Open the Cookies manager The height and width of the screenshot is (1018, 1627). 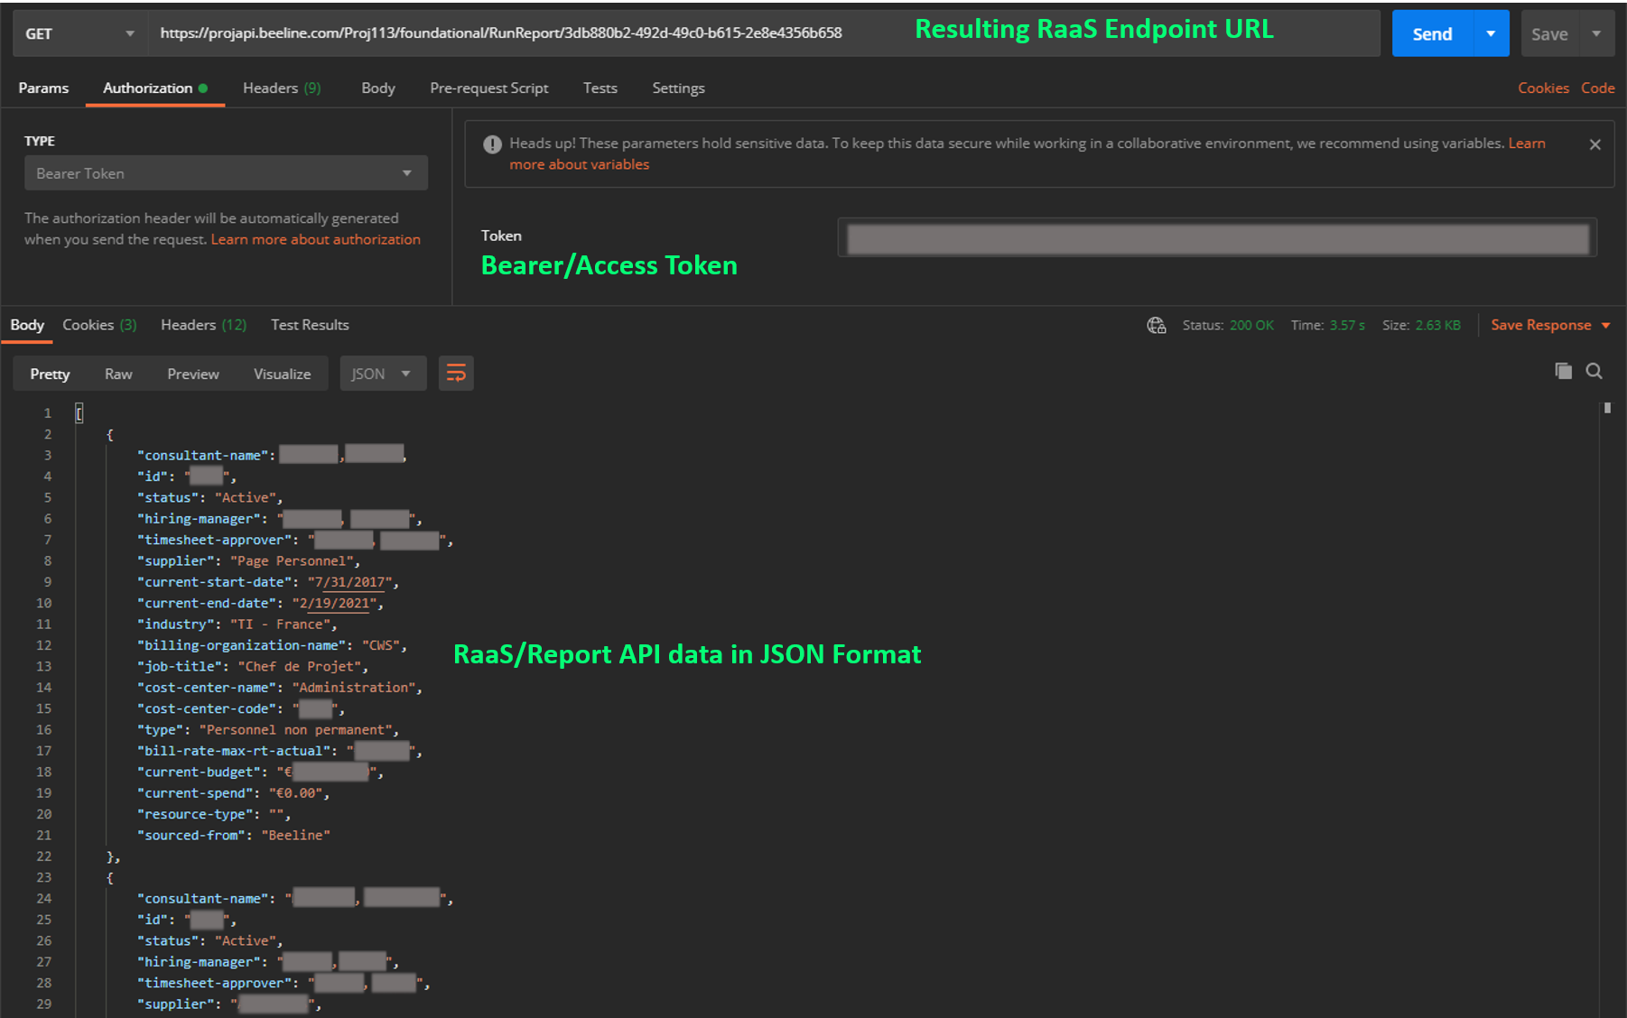(1543, 88)
